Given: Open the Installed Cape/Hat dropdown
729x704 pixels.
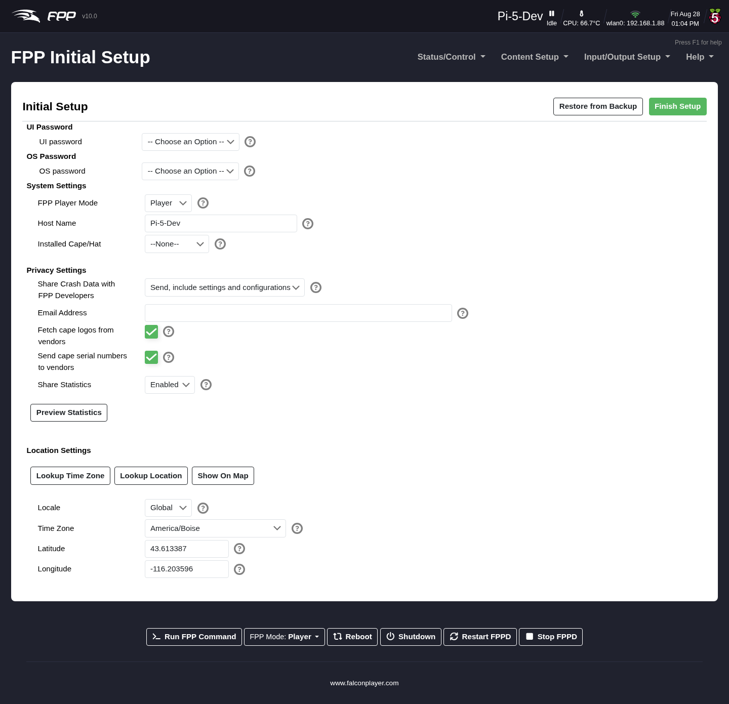Looking at the screenshot, I should [177, 244].
